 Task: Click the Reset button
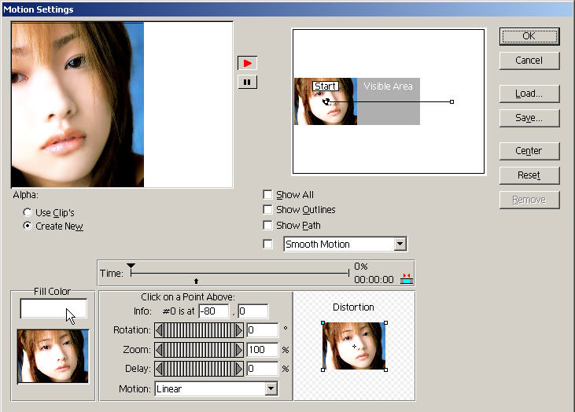[x=529, y=175]
